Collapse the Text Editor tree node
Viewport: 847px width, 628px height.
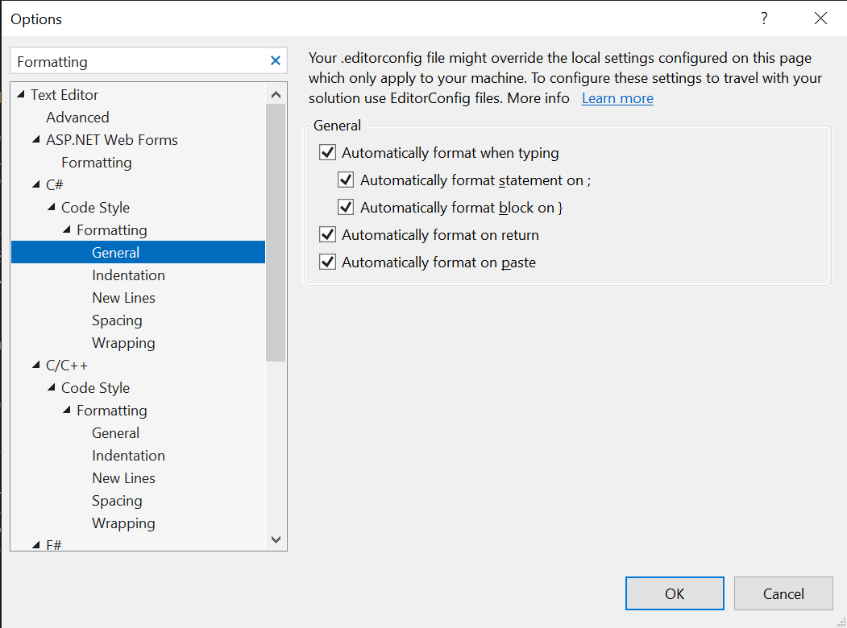pos(21,94)
